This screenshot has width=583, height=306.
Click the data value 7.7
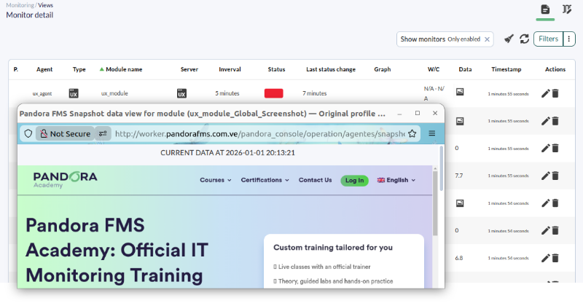[x=459, y=176]
